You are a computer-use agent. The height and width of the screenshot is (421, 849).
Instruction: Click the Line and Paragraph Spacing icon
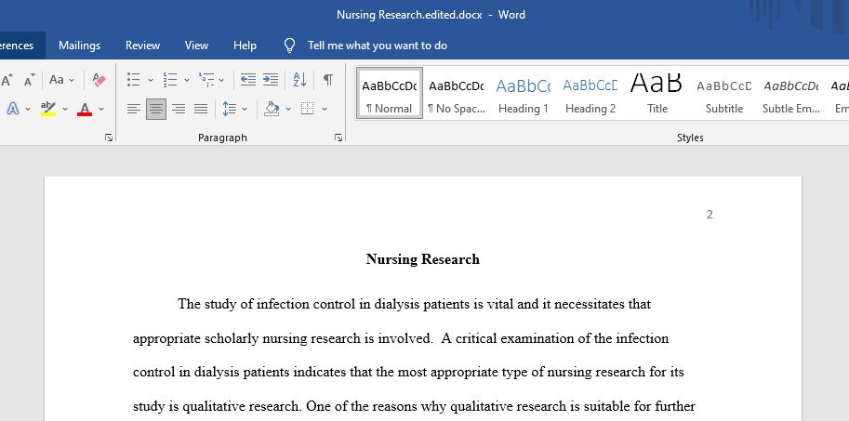229,109
